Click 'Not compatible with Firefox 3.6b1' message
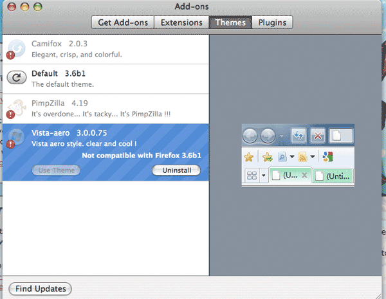Image resolution: width=386 pixels, height=299 pixels. [x=142, y=156]
